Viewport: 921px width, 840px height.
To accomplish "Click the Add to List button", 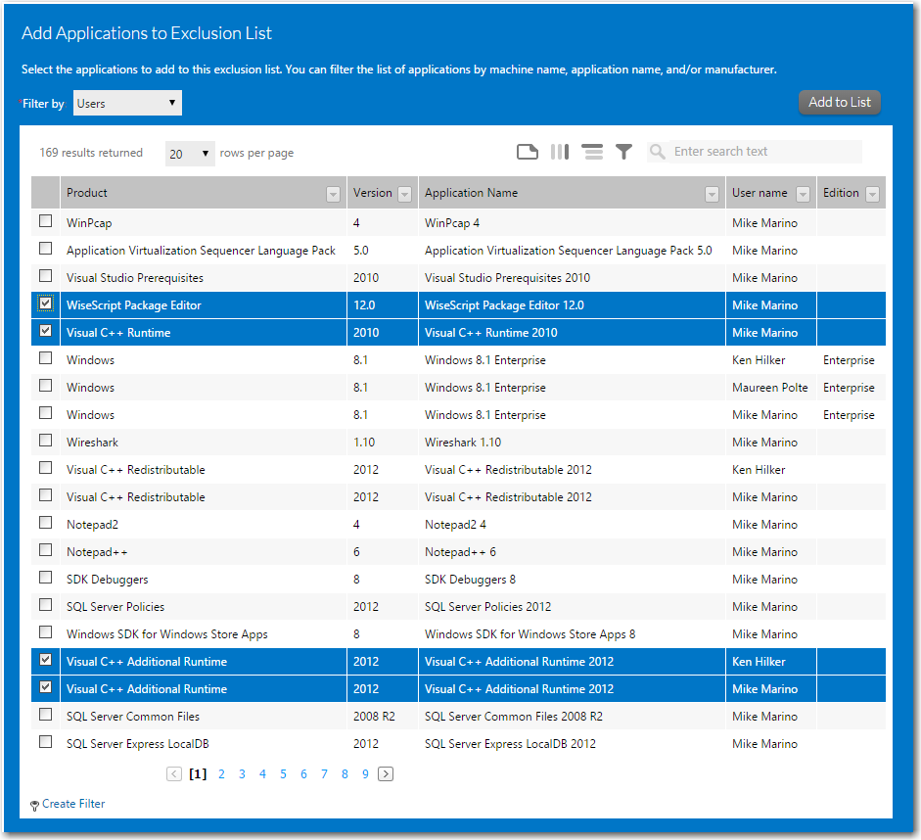I will (x=840, y=102).
